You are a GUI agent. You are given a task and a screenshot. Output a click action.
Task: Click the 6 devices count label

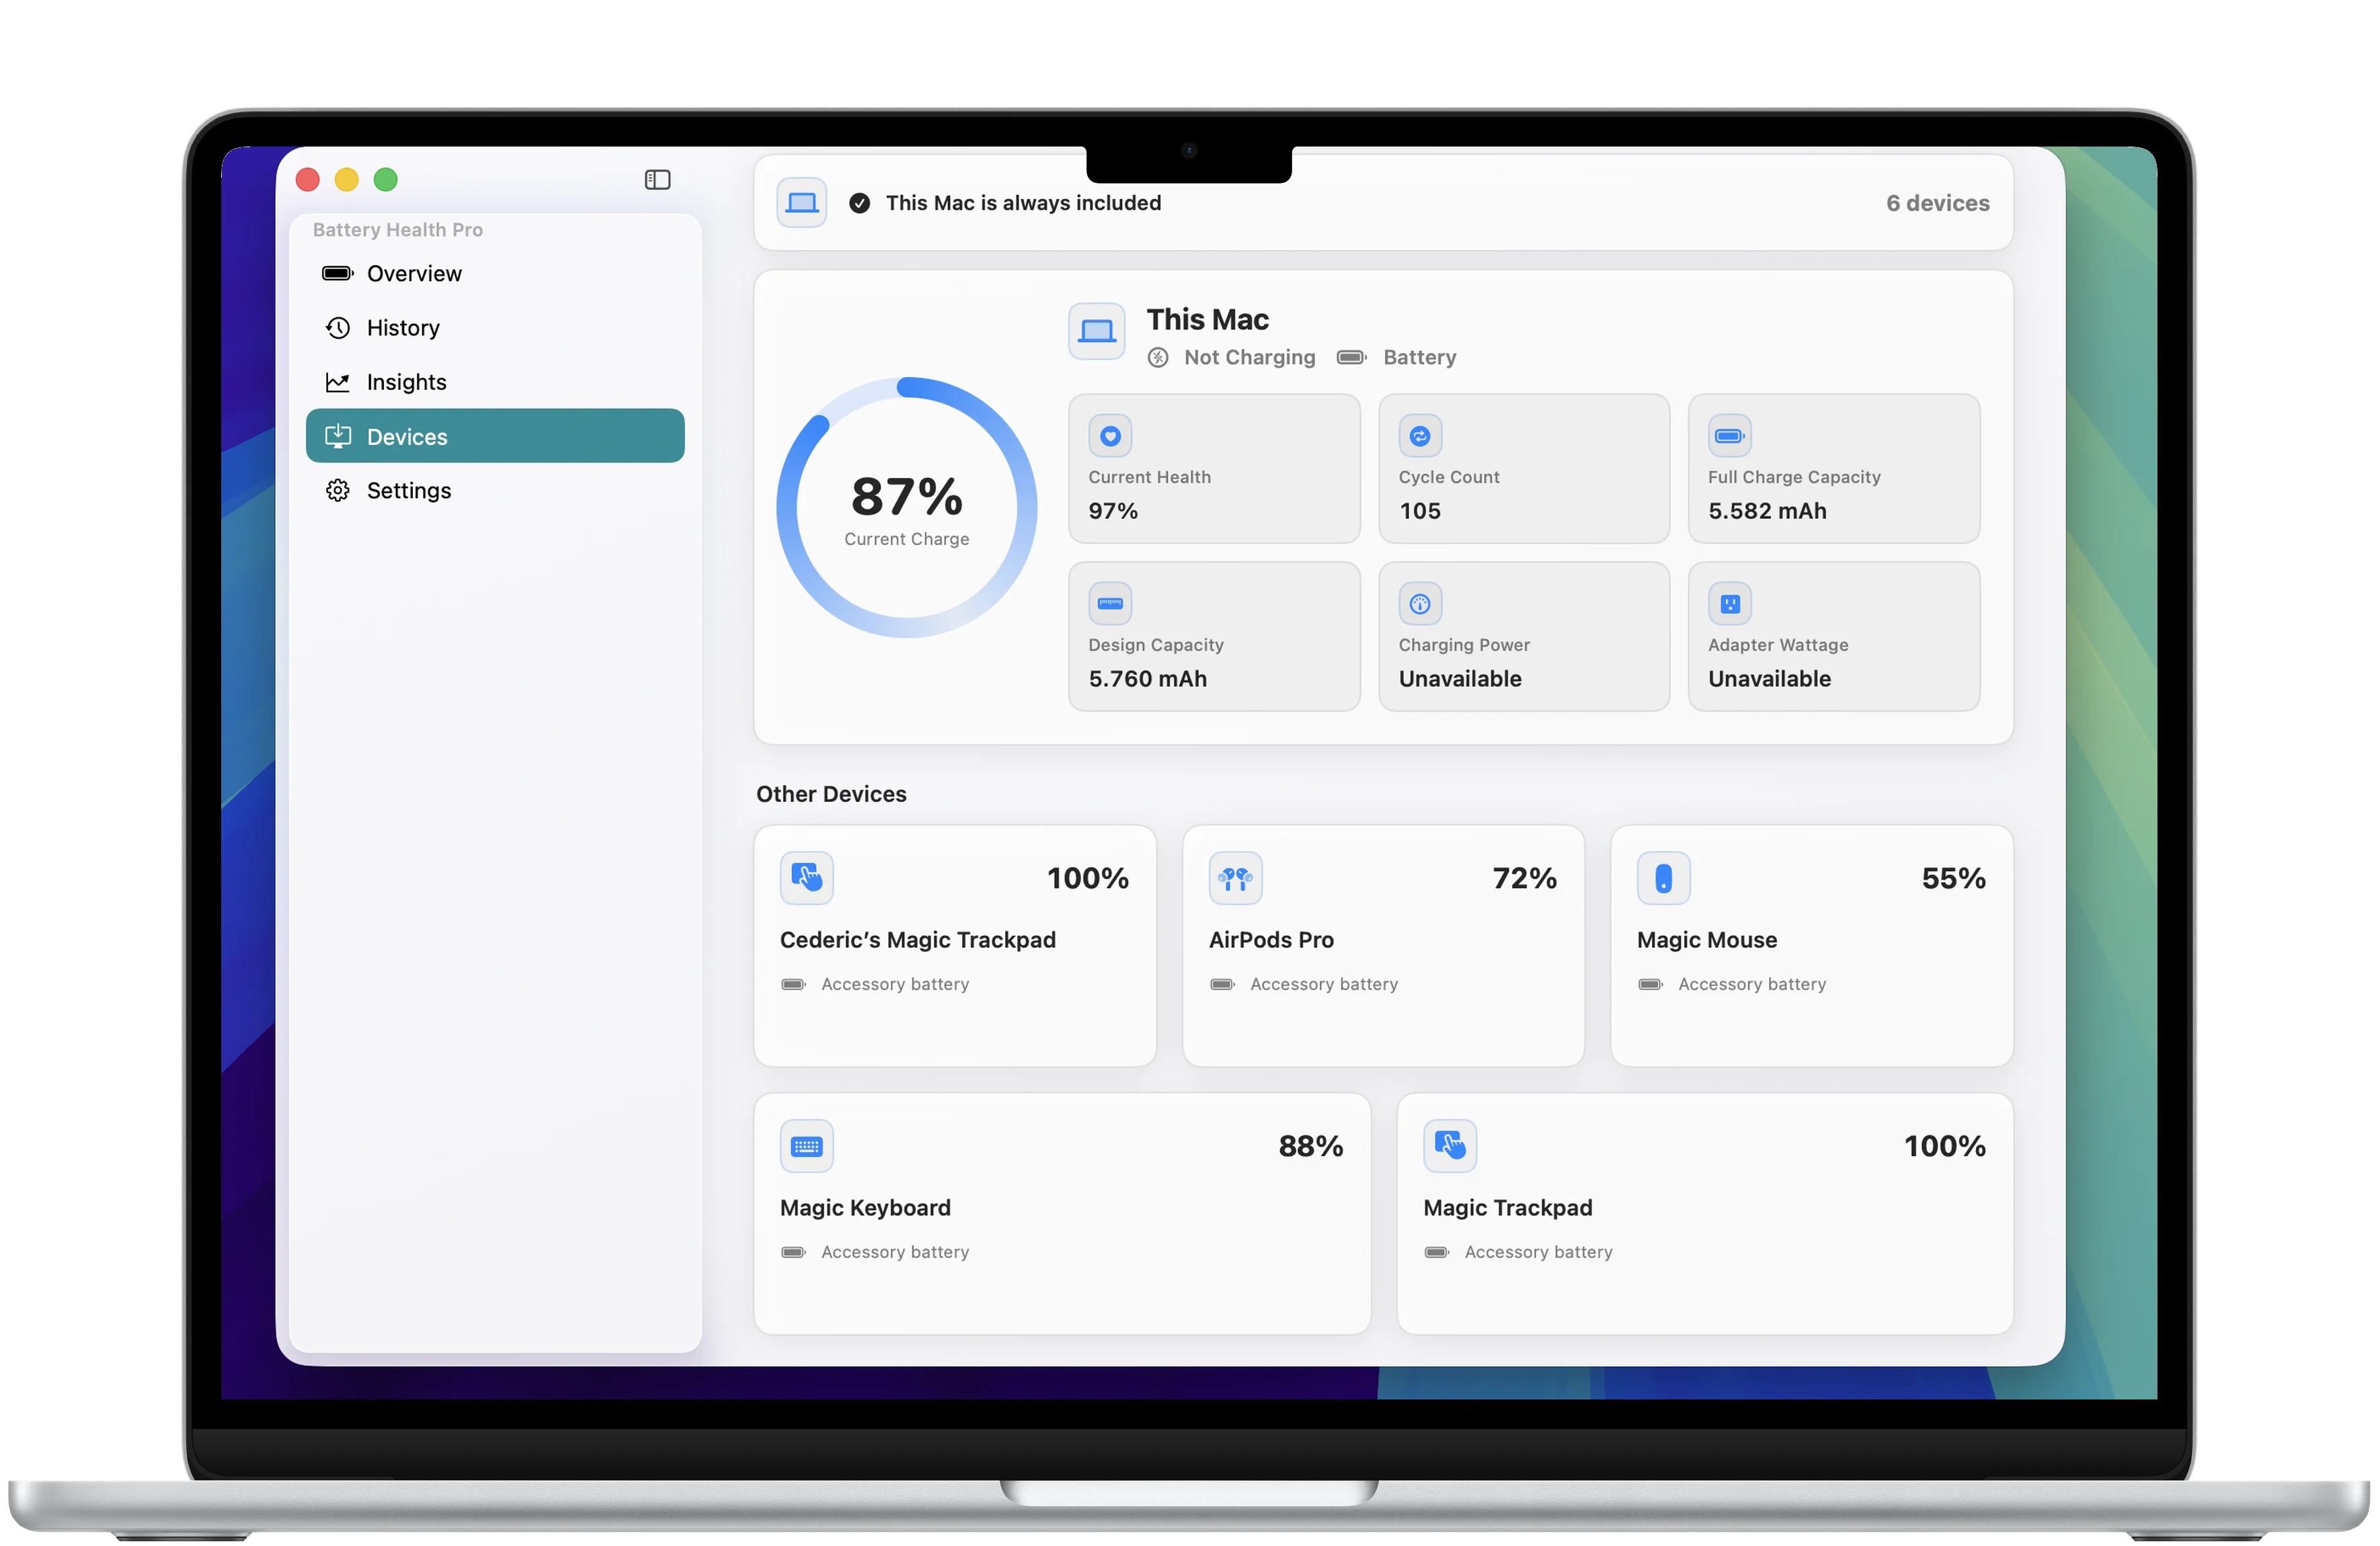coord(1937,203)
